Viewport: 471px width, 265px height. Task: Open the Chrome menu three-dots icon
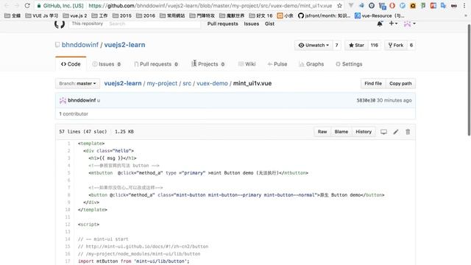(464, 5)
